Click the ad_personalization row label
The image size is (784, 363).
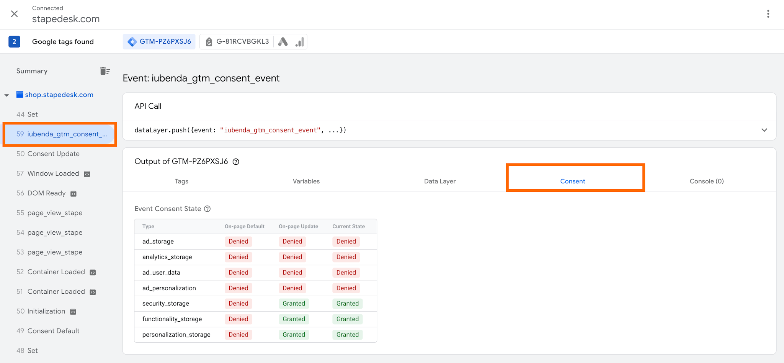click(x=169, y=288)
